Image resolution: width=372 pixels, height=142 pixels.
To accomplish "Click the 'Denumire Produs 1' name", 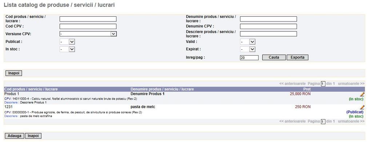I will point(148,94).
